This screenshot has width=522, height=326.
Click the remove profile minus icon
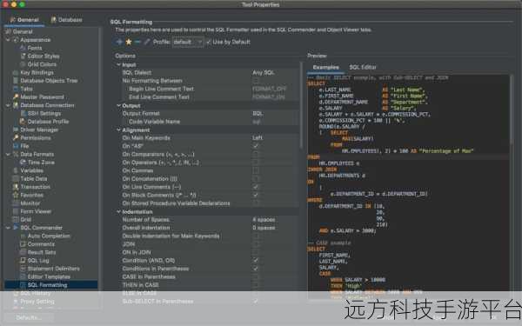[137, 42]
